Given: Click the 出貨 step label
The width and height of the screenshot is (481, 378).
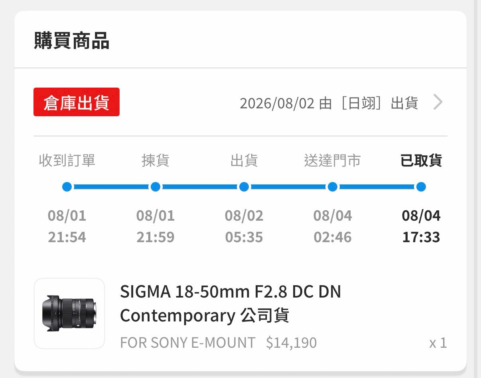Looking at the screenshot, I should 244,161.
